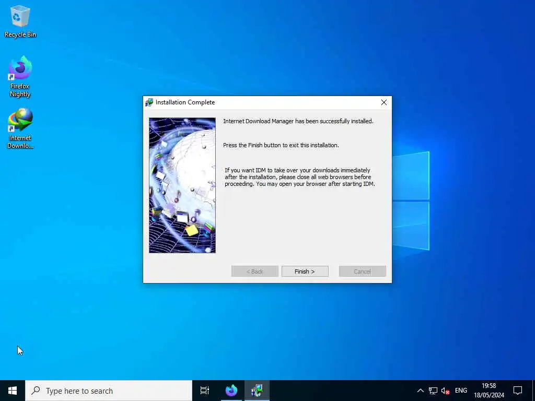Click the installer icon in the dialog title bar
Screen dimensions: 535x401
click(149, 102)
